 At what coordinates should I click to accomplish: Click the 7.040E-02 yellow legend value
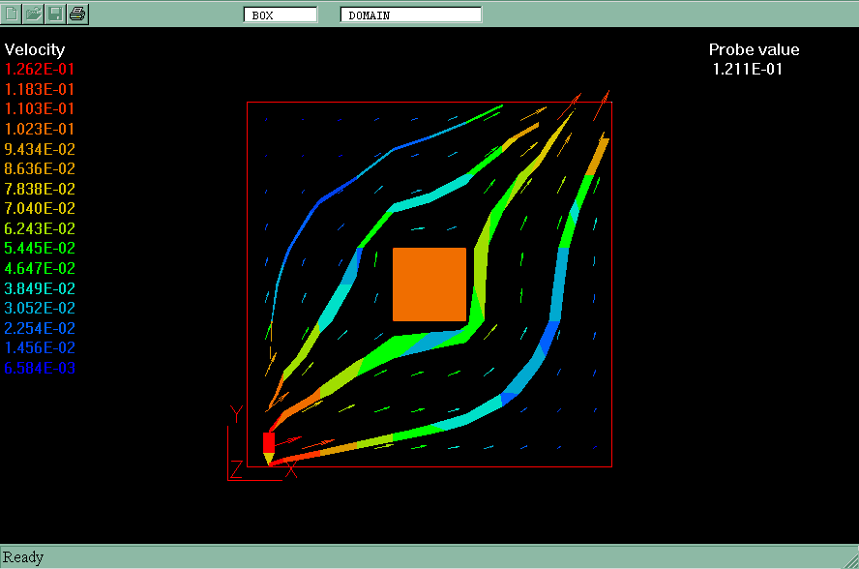40,208
